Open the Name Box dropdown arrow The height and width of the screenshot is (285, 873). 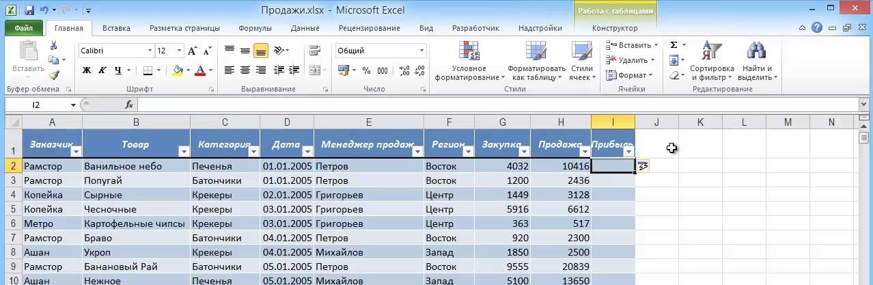point(74,105)
